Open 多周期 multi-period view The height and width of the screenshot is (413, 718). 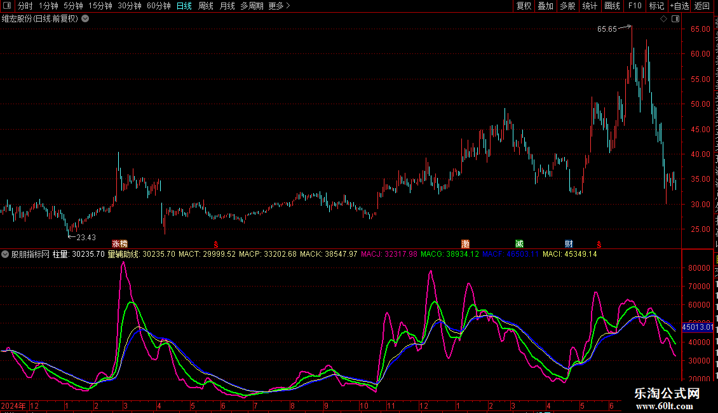(x=252, y=6)
